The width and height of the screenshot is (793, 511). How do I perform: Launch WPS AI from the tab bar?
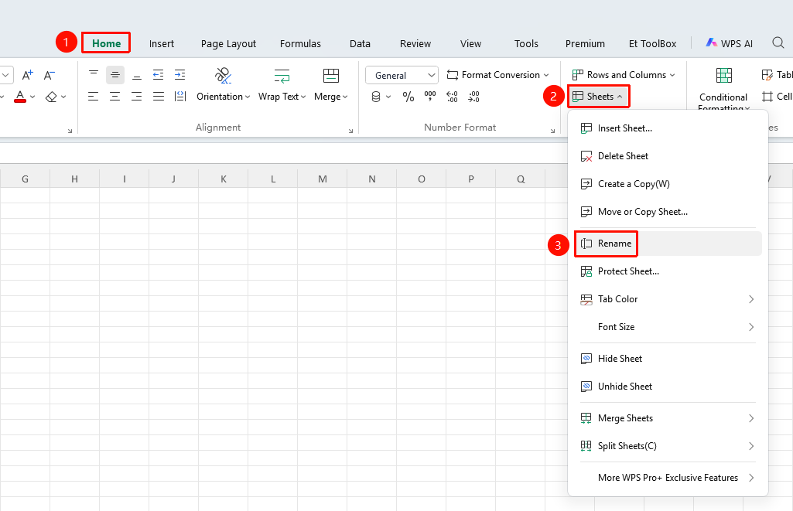click(x=730, y=43)
